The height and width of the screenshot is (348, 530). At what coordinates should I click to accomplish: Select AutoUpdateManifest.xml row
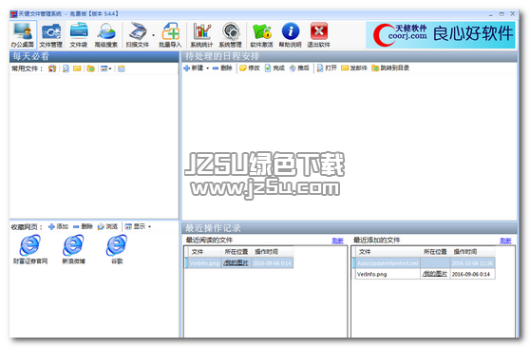click(x=425, y=263)
